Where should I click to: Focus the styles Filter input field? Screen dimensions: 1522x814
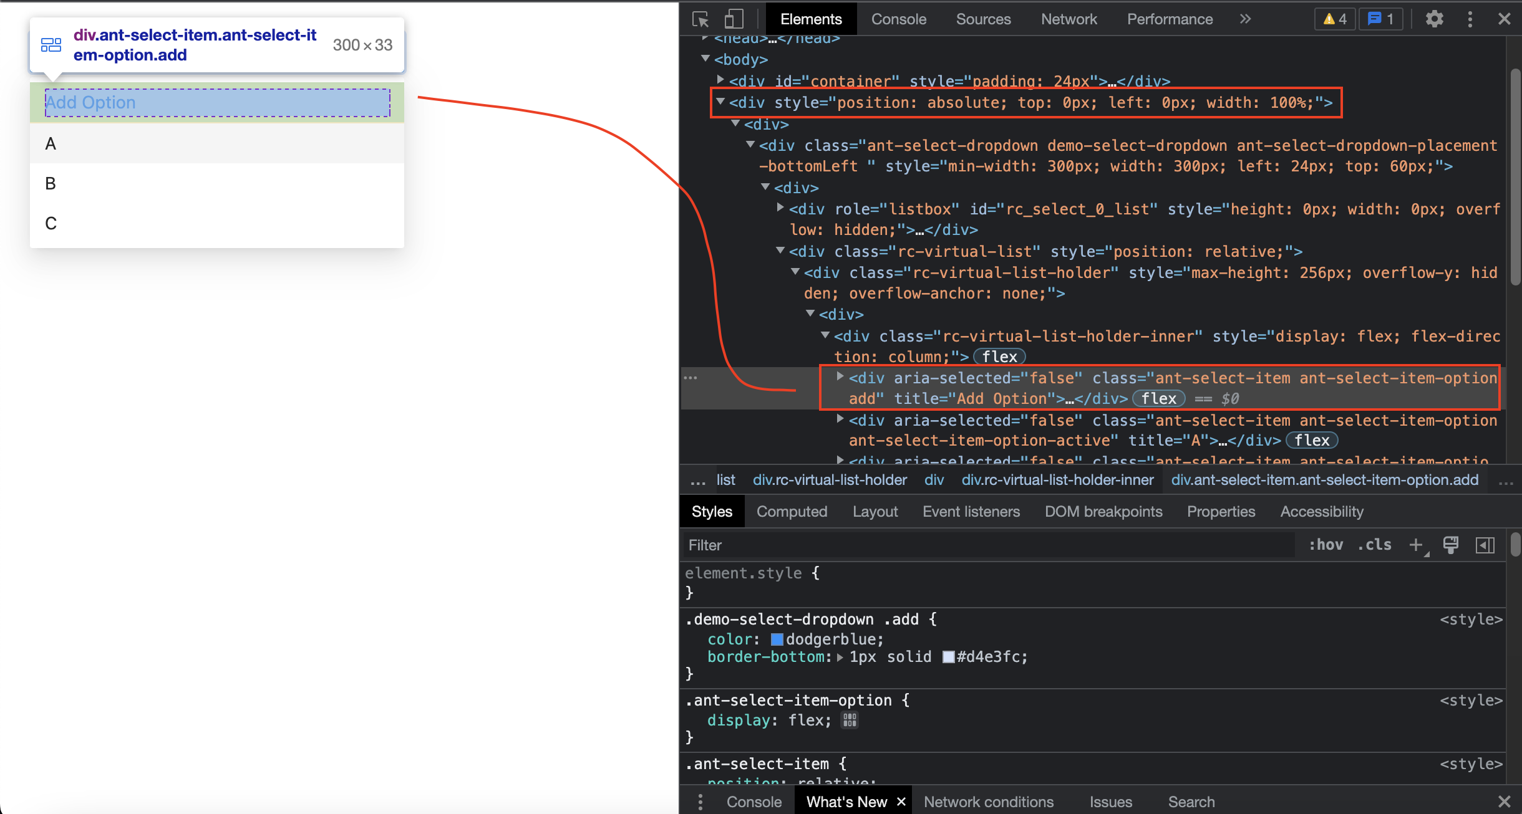pos(989,545)
